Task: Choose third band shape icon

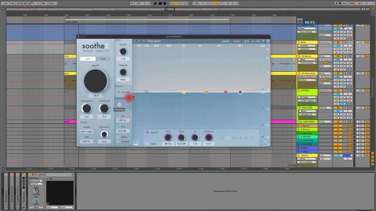Action: (x=234, y=138)
